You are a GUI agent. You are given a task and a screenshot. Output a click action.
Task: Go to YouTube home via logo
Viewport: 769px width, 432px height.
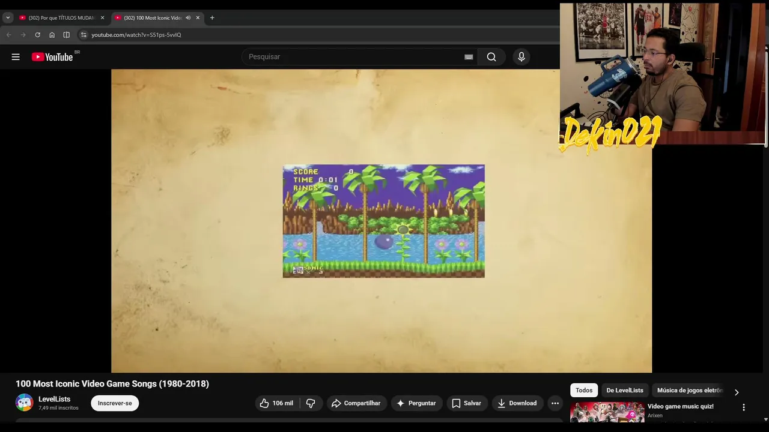(52, 57)
